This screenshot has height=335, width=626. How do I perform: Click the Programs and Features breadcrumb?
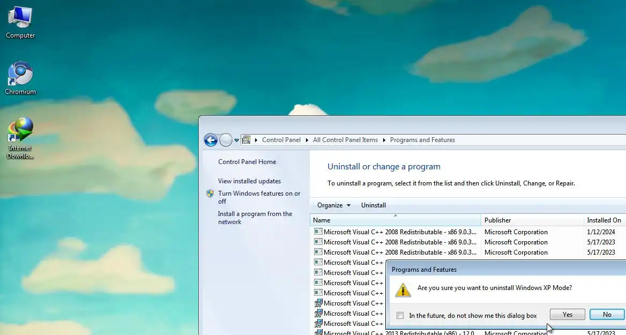[422, 140]
